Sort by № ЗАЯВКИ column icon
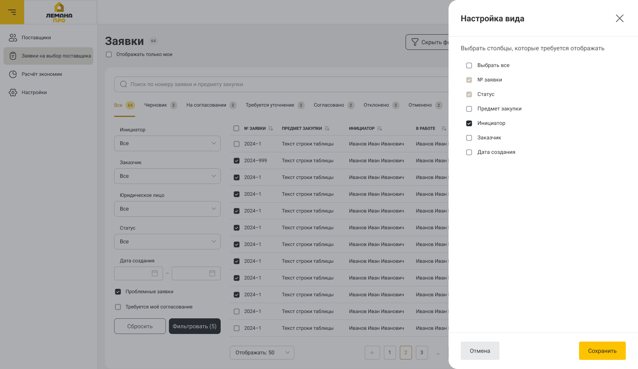This screenshot has height=369, width=638. point(270,129)
